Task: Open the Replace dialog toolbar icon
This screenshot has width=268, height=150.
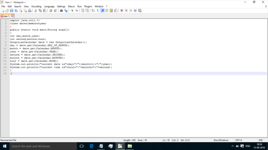Action: 66,11
